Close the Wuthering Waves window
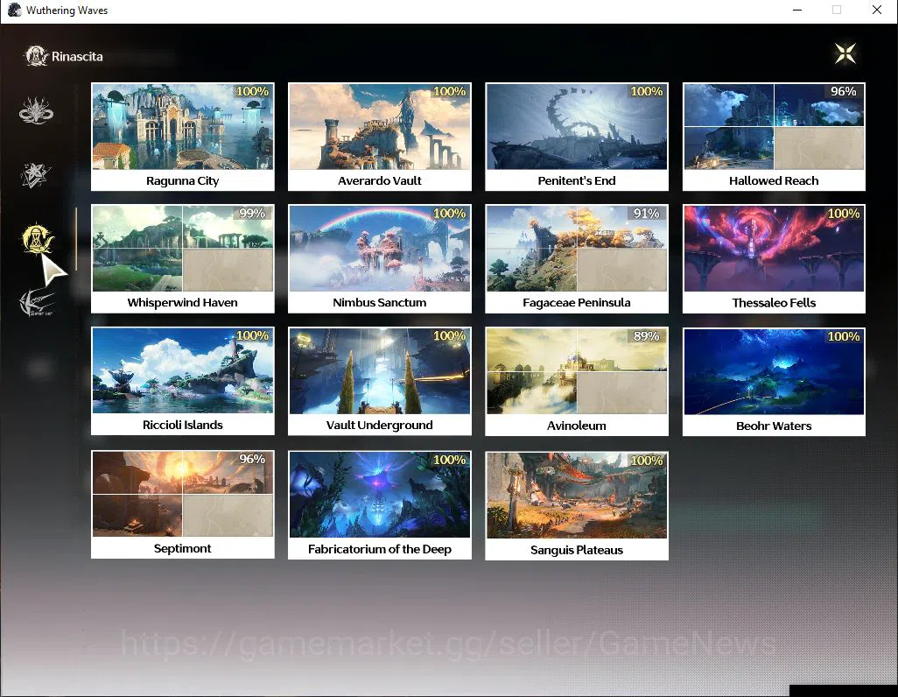This screenshot has width=898, height=697. point(877,10)
